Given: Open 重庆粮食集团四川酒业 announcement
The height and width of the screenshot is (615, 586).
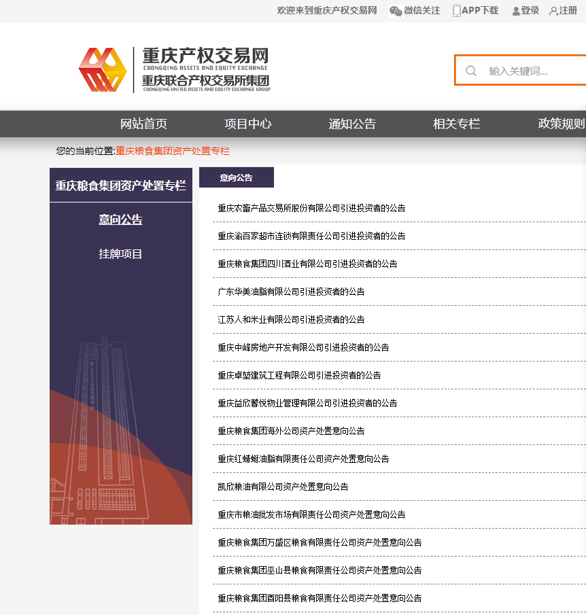Looking at the screenshot, I should coord(307,264).
